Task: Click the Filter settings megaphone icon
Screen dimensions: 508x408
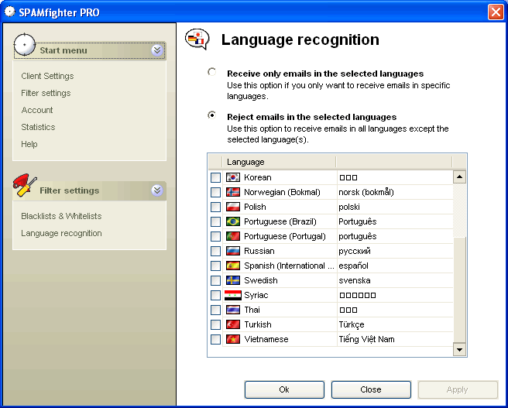Action: click(x=25, y=185)
